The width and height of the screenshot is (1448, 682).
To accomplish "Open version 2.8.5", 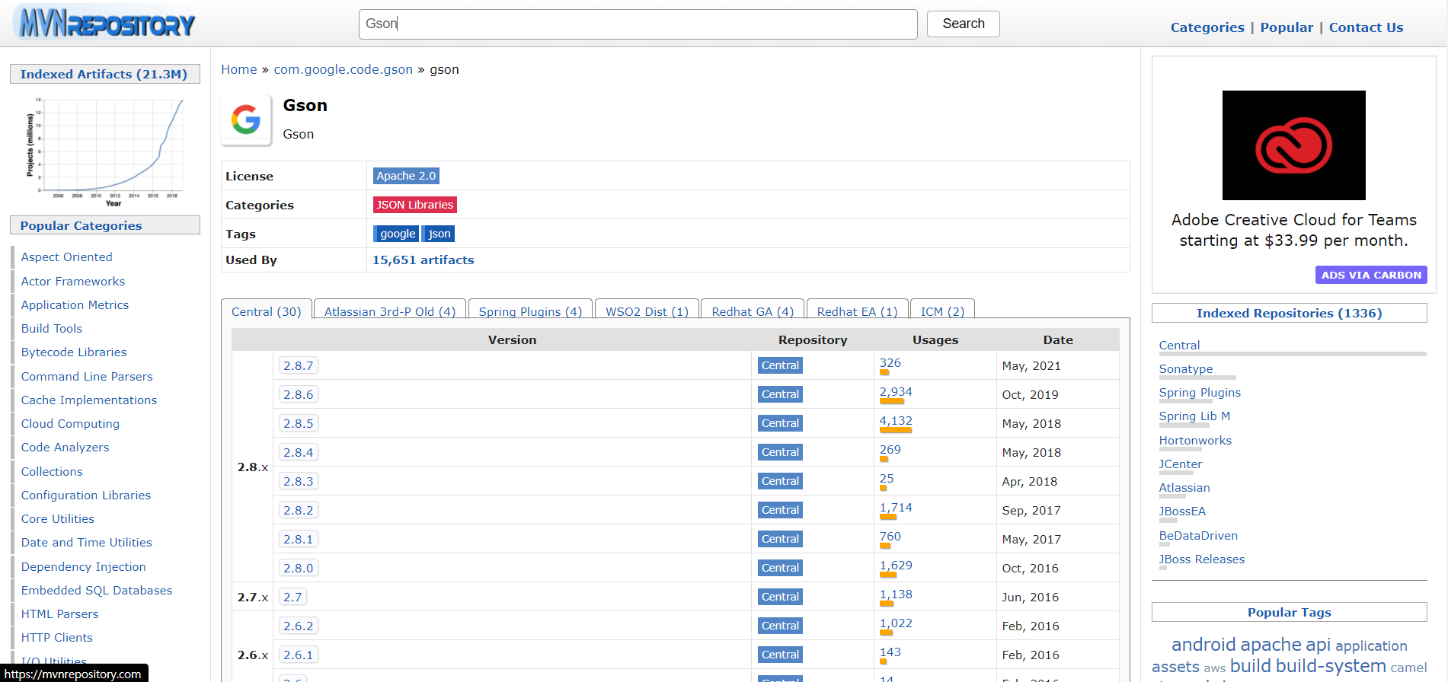I will click(299, 423).
